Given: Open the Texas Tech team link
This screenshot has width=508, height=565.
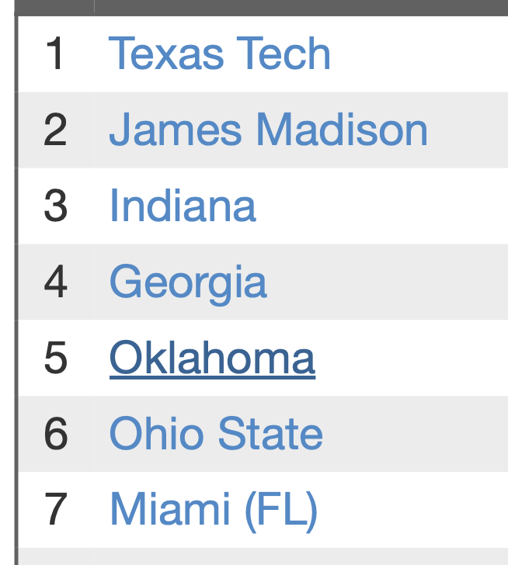Looking at the screenshot, I should (220, 54).
